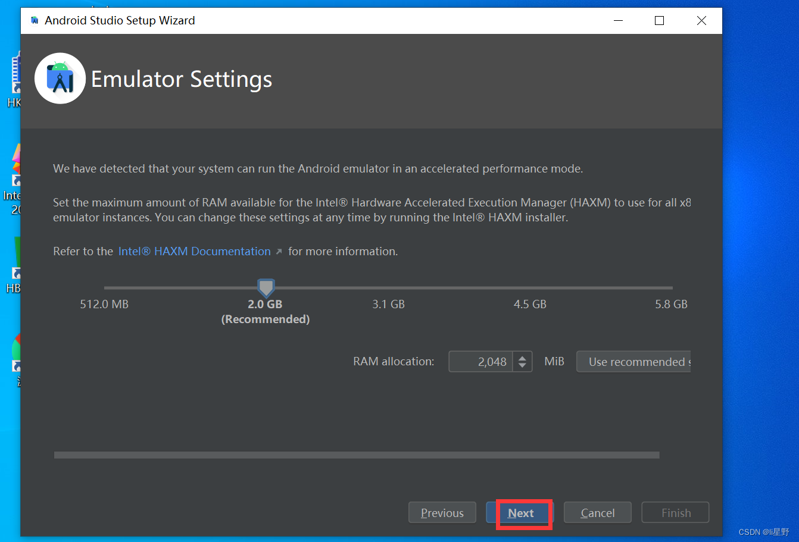
Task: Click the 512.0 MB slider label
Action: [104, 304]
